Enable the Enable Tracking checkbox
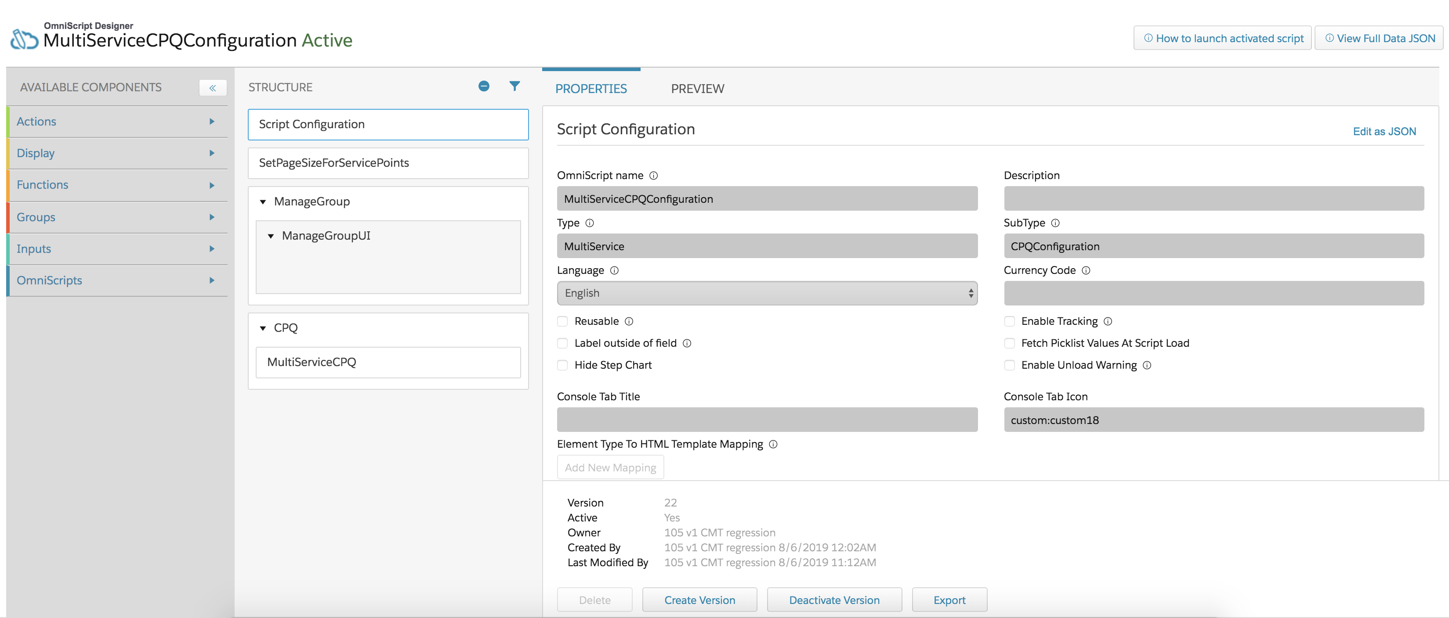 (x=1010, y=321)
